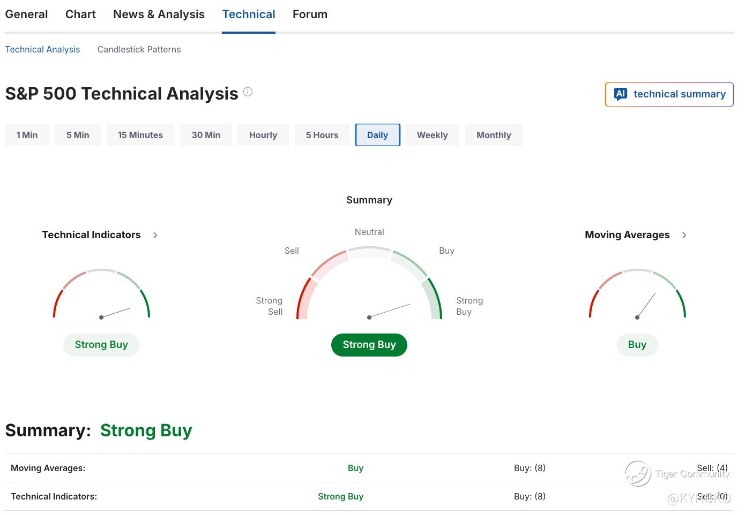Click the Moving Averages gauge dial
745x515 pixels.
[637, 294]
